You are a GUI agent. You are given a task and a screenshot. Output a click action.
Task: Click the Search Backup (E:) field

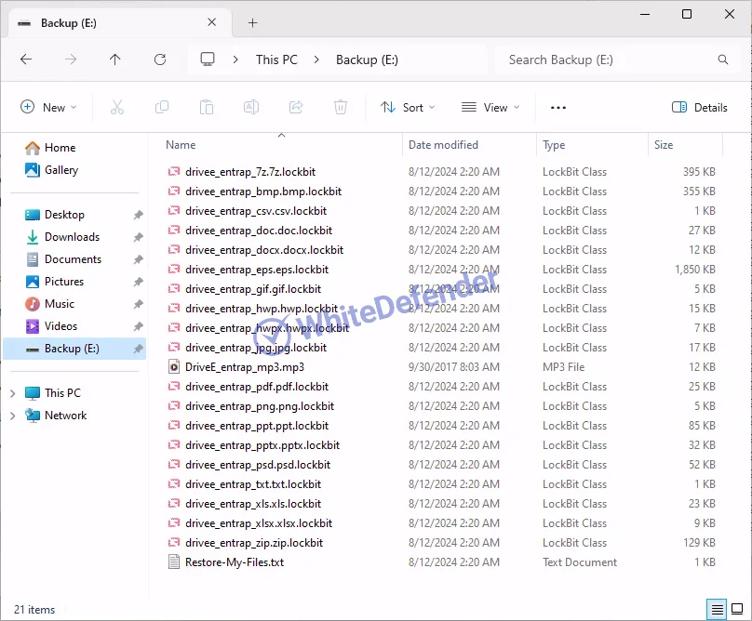coord(610,59)
